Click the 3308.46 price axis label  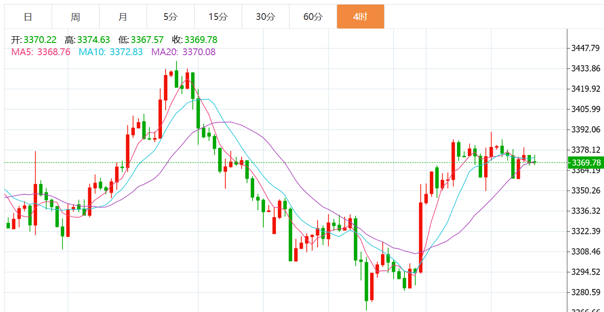click(585, 252)
